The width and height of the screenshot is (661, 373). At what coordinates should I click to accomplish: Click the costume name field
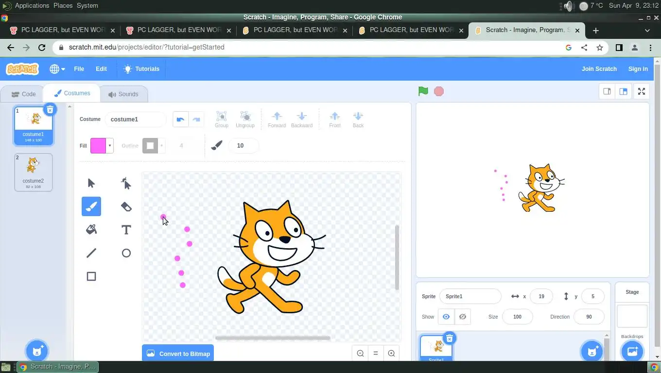tap(136, 119)
